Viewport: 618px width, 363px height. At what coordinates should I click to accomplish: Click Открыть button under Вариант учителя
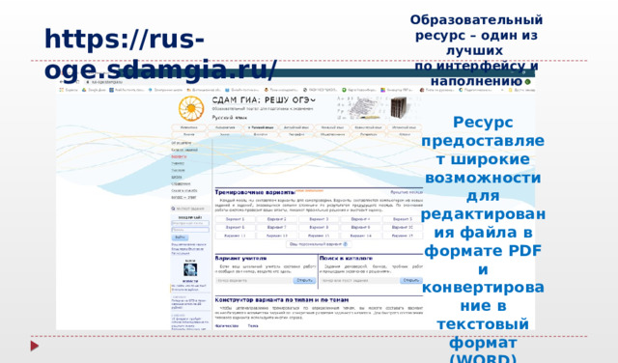[304, 280]
